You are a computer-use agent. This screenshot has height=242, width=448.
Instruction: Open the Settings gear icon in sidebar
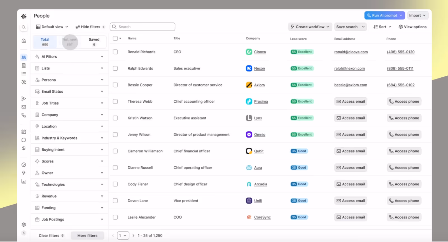(24, 225)
